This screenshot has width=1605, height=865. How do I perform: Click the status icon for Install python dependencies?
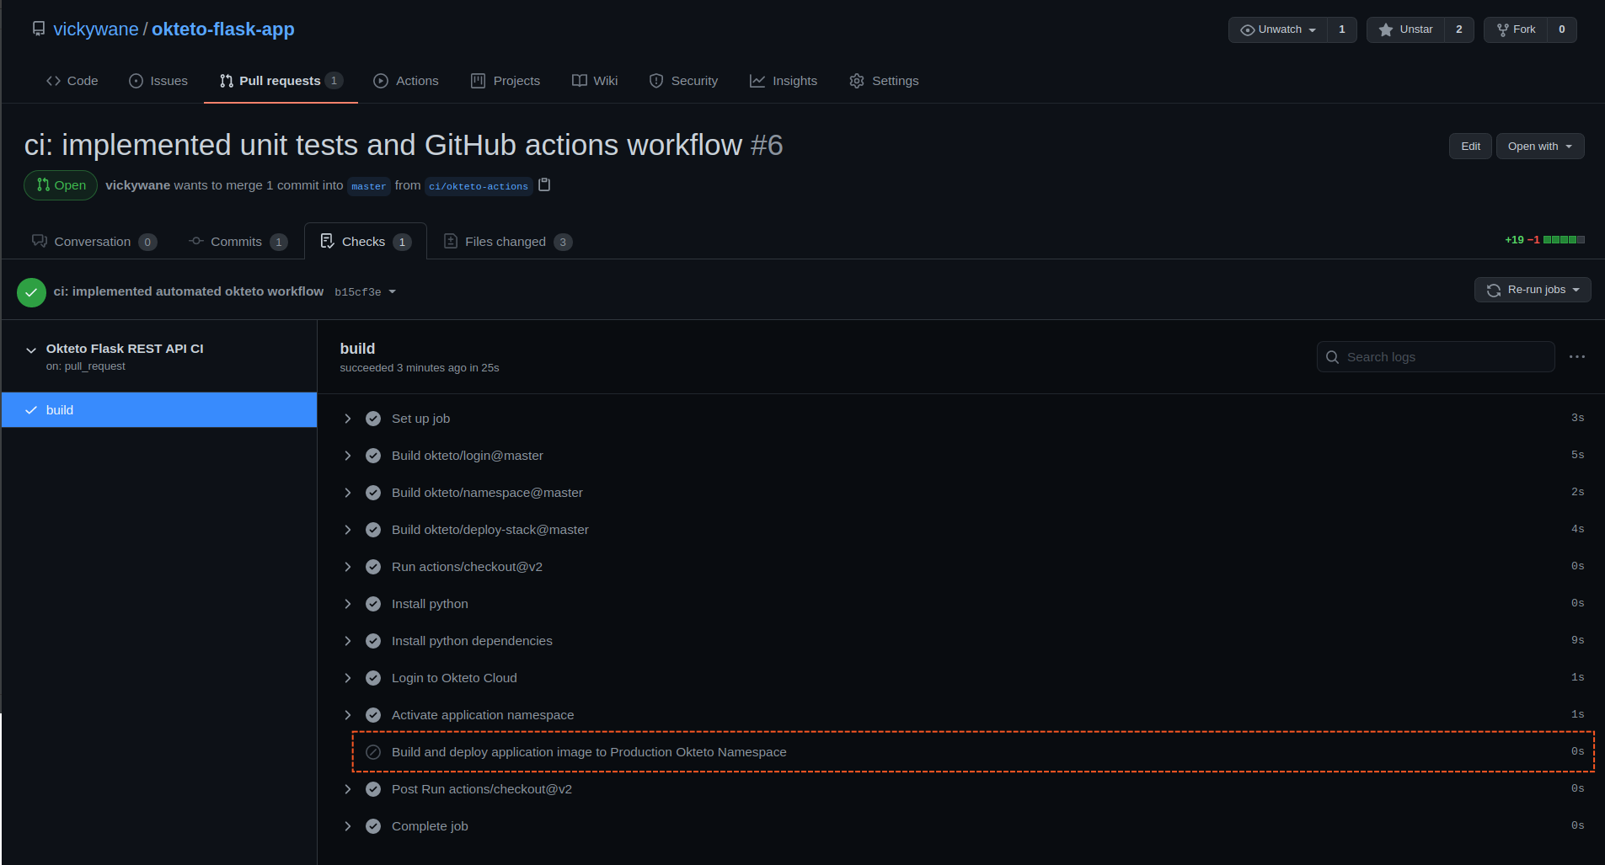pos(373,641)
